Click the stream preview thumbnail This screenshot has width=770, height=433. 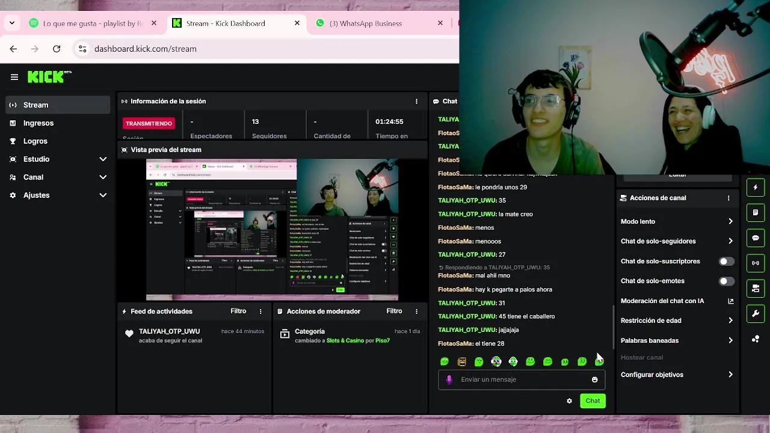(272, 230)
